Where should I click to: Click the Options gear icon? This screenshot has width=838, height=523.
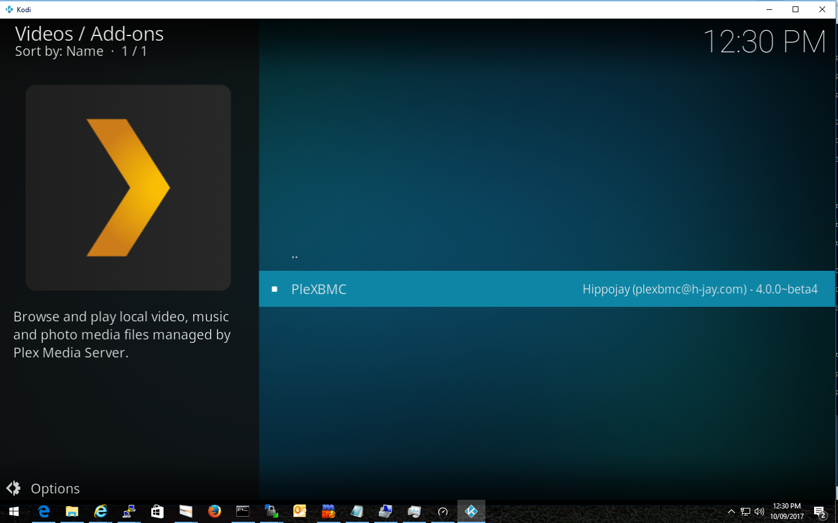(x=13, y=488)
